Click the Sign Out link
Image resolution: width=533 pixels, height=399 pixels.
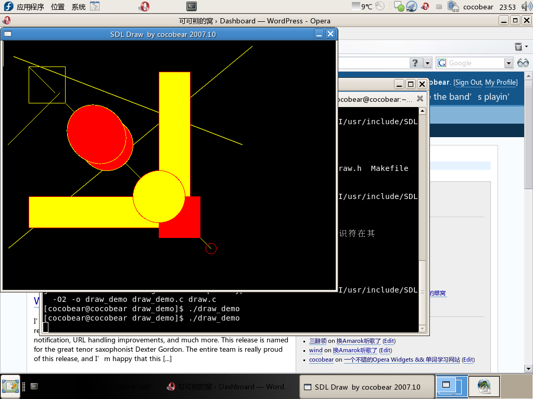(468, 82)
